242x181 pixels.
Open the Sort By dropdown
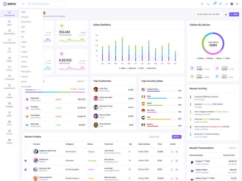[x=177, y=137]
